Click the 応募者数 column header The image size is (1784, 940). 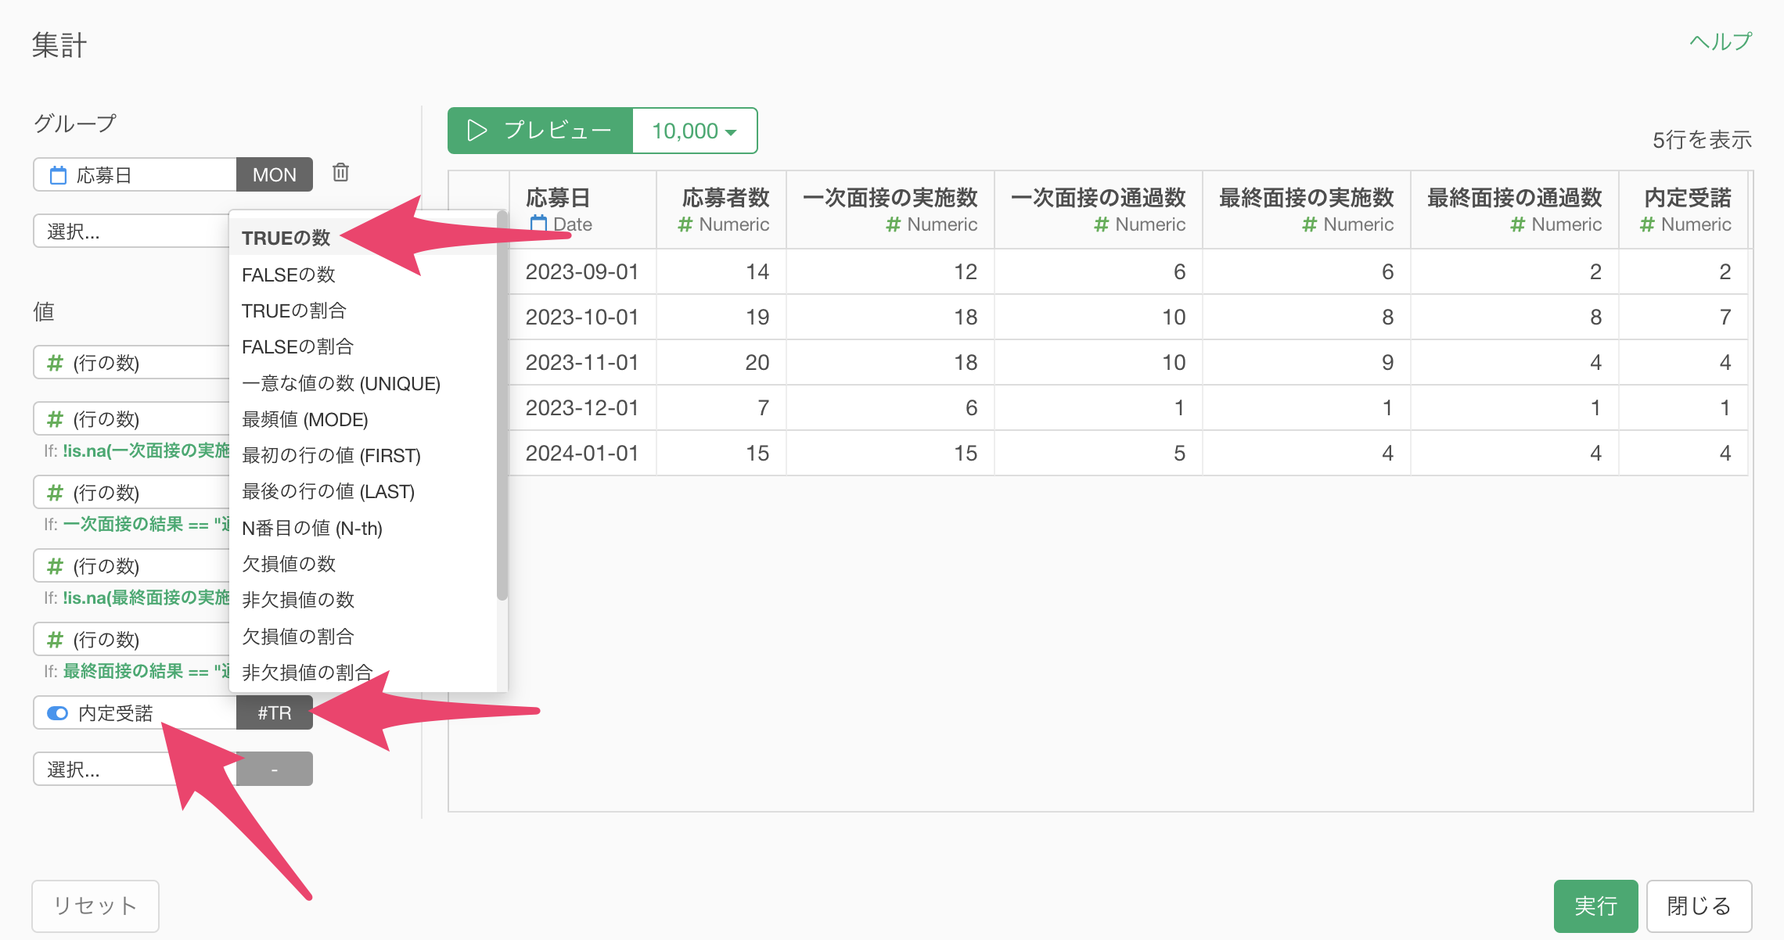(721, 210)
